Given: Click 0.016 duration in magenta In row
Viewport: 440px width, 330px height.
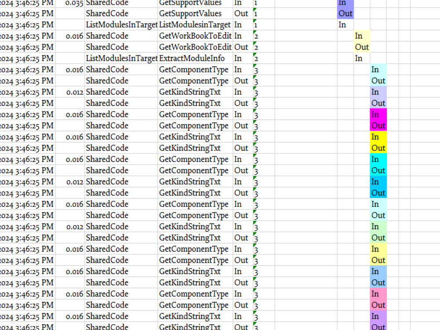Looking at the screenshot, I should [x=70, y=114].
